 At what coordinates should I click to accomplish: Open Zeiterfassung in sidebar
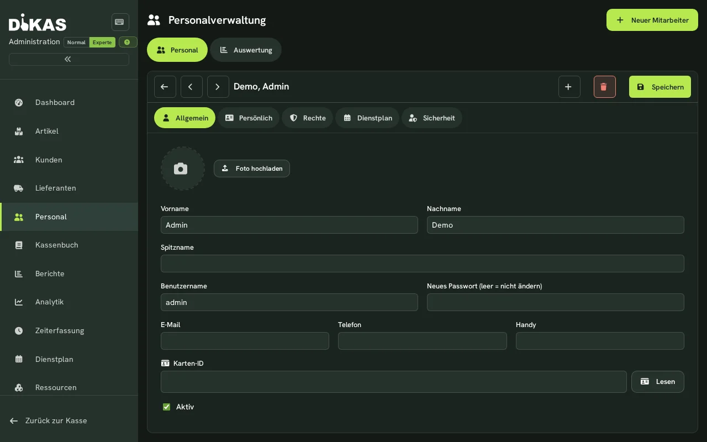point(69,330)
